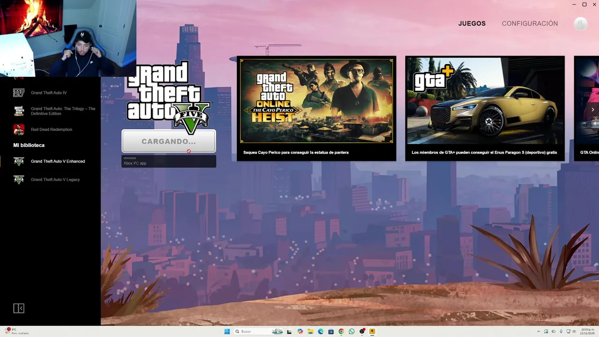Click the OneDrive cloud tray icon

coord(554,331)
